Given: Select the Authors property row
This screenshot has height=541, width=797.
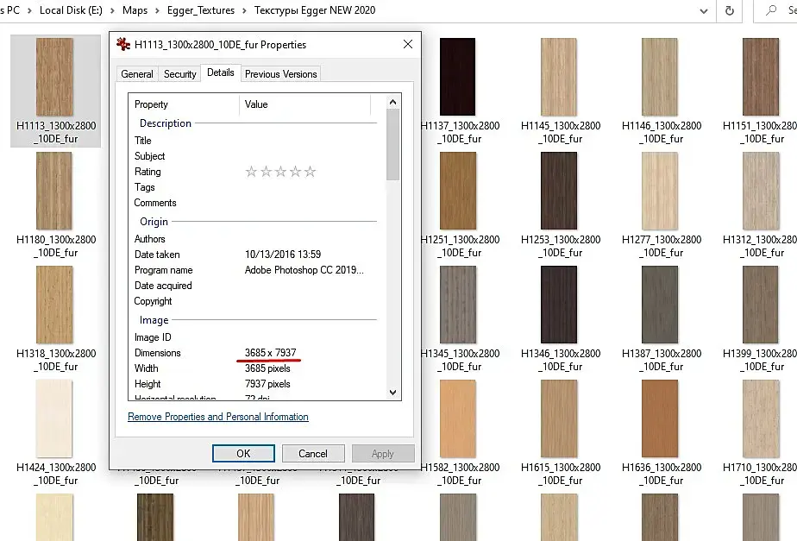Looking at the screenshot, I should (254, 239).
